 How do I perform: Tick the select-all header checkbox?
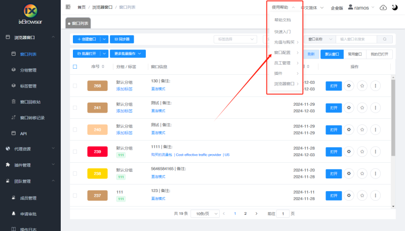pyautogui.click(x=75, y=67)
